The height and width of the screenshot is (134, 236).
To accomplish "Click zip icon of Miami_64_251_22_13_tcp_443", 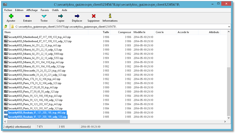I will pyautogui.click(x=6, y=45).
